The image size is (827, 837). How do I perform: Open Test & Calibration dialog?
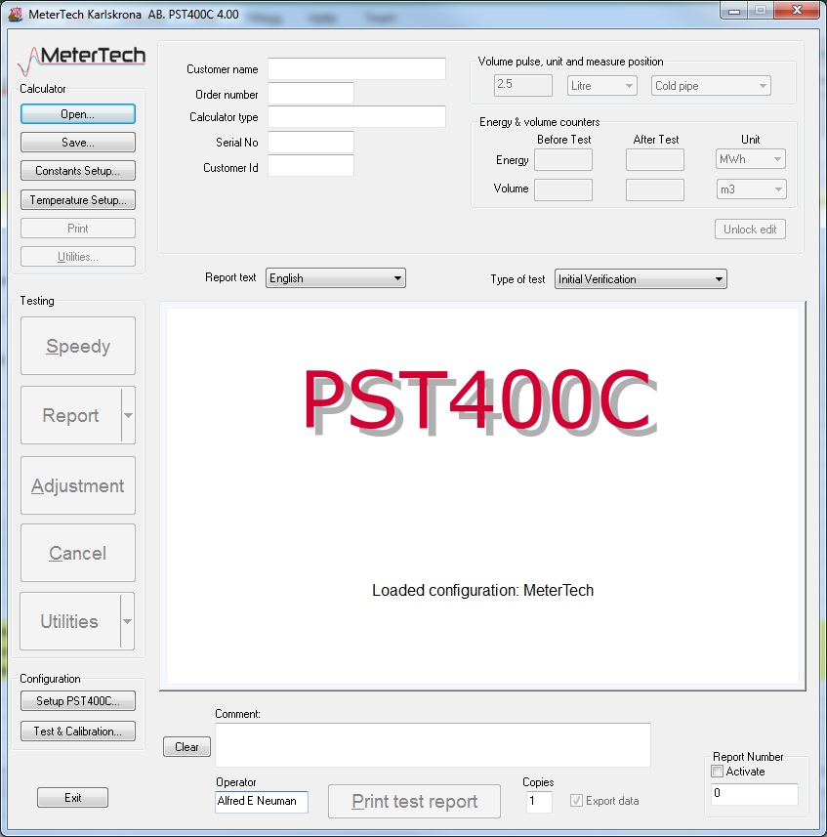(x=78, y=732)
